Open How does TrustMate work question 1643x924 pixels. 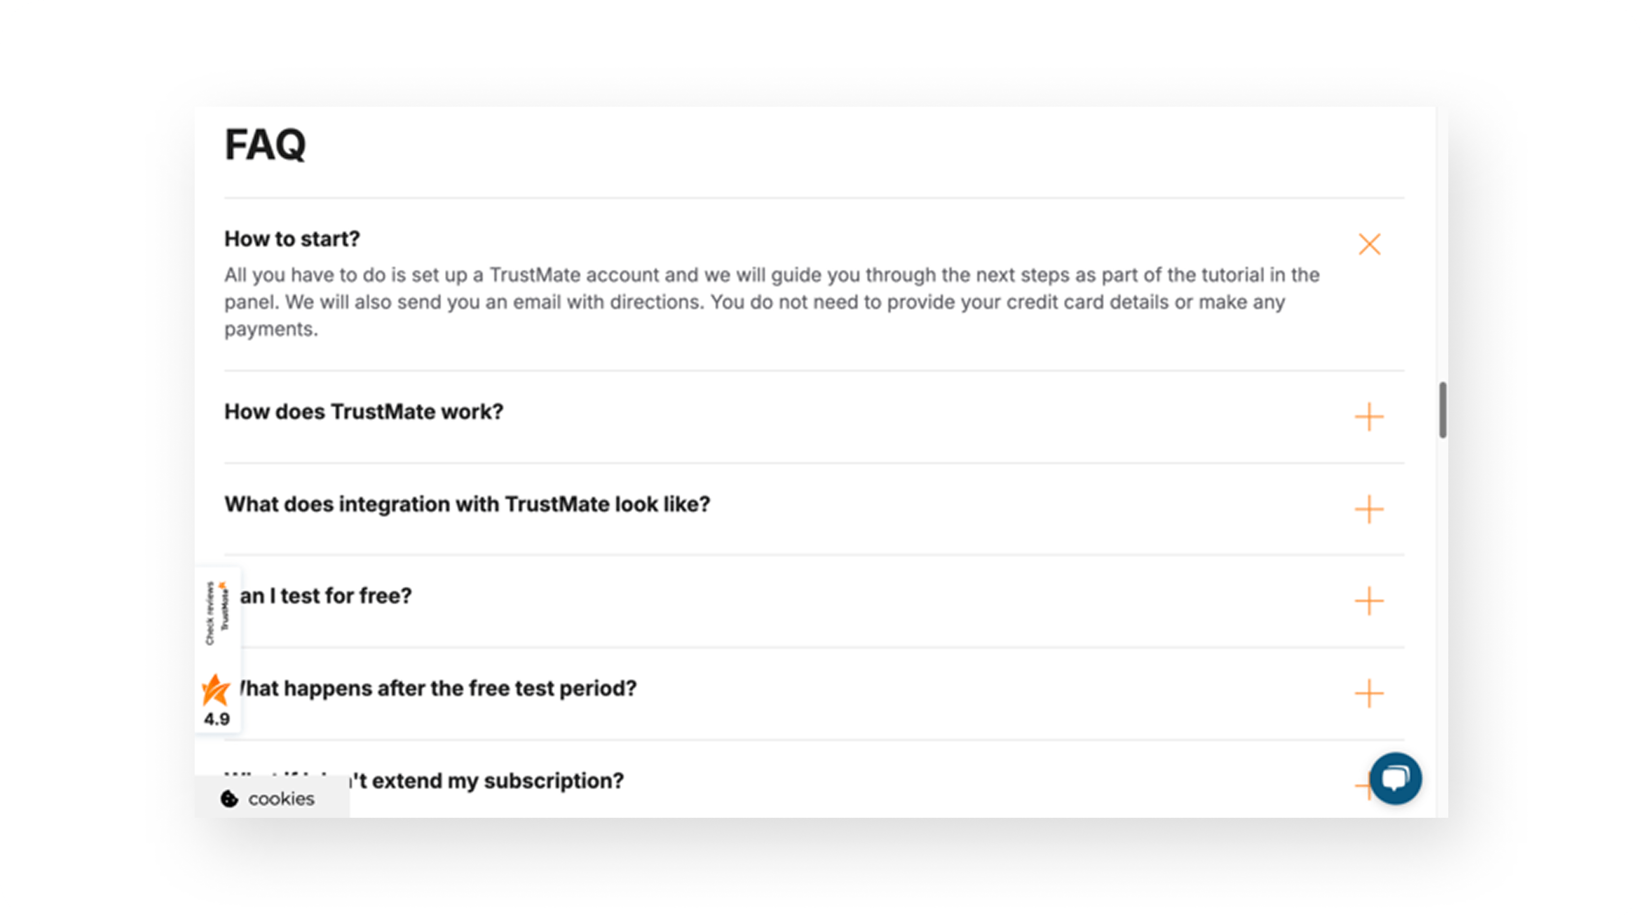pyautogui.click(x=363, y=412)
